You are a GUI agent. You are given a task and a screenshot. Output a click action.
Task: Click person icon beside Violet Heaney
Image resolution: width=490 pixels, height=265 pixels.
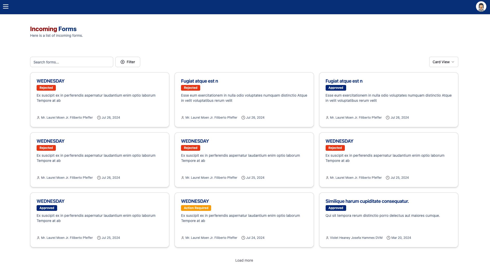327,238
